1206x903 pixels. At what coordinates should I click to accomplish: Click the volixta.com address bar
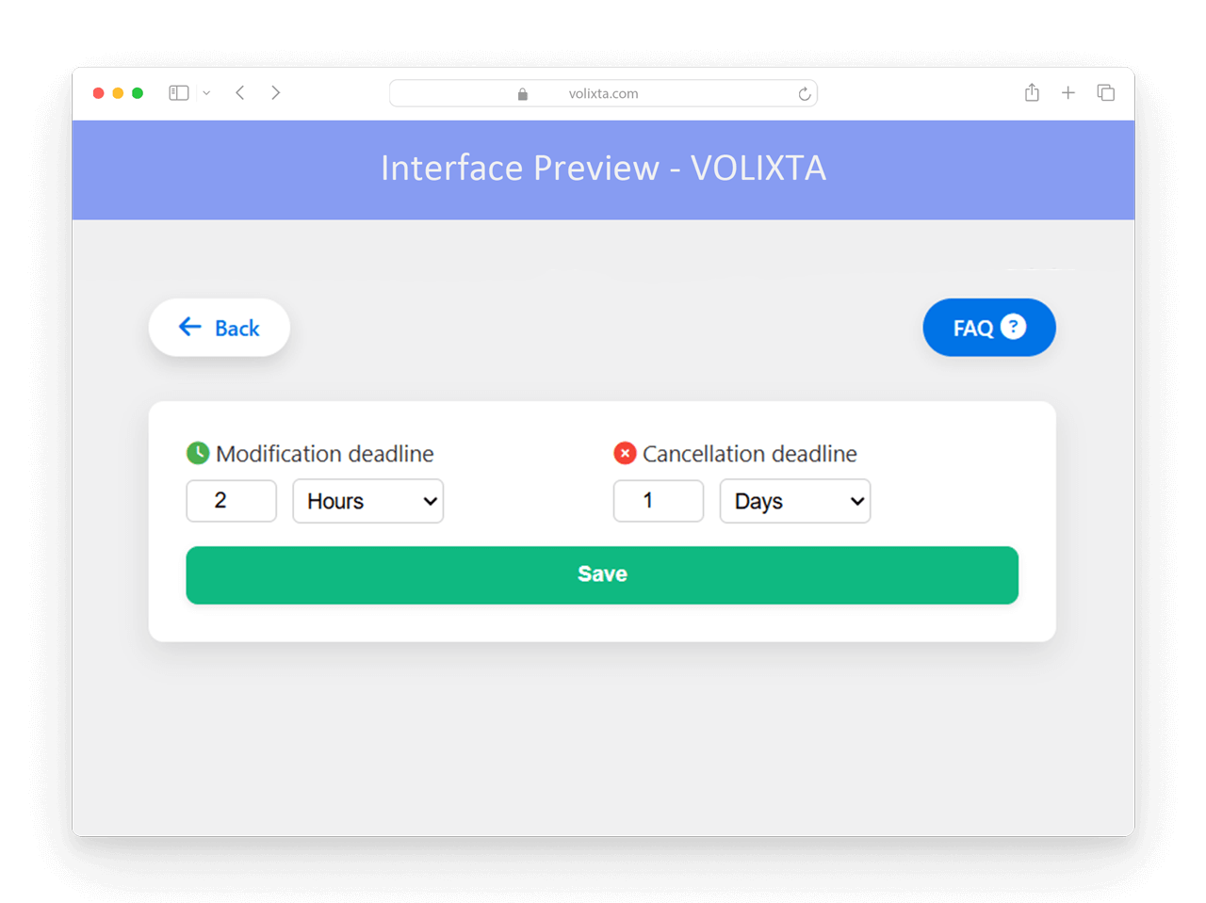click(603, 93)
